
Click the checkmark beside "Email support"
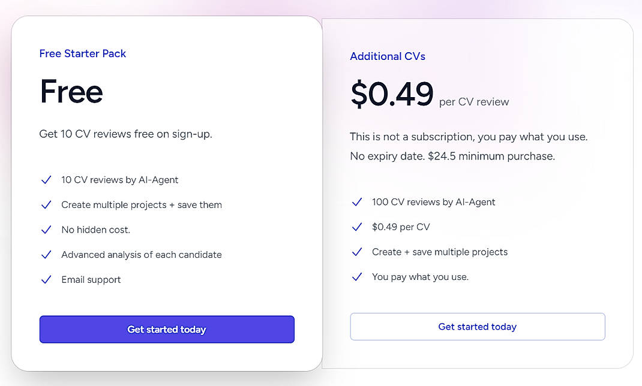coord(47,279)
